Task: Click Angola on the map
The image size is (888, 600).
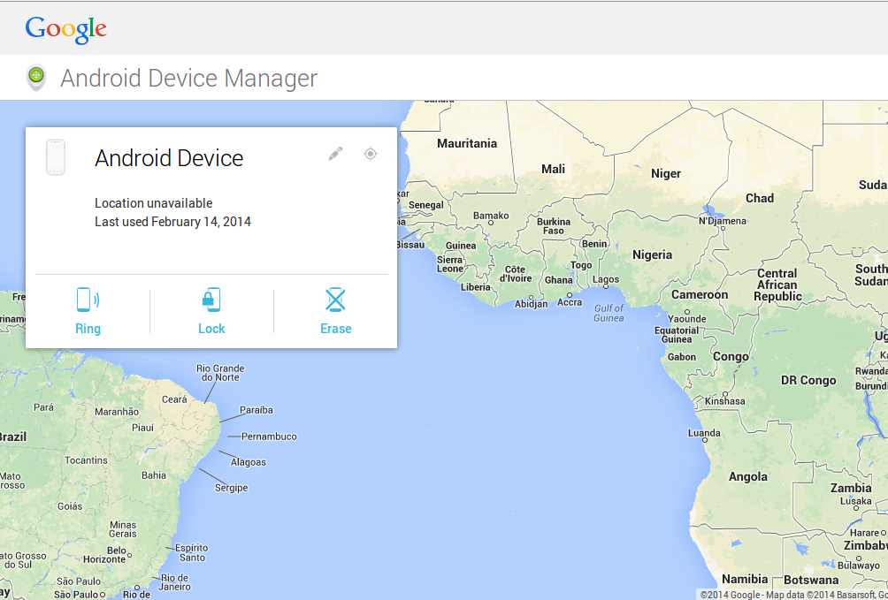Action: coord(747,476)
